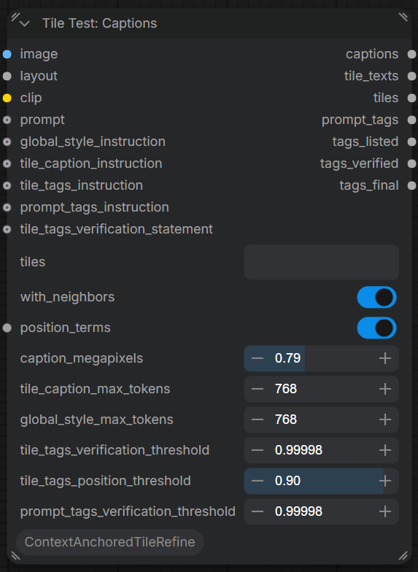
Task: Click the layout input socket dot
Action: [7, 76]
